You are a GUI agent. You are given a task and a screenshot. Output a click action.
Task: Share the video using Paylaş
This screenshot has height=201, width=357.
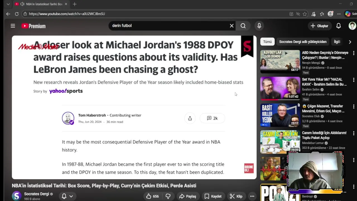click(x=188, y=196)
